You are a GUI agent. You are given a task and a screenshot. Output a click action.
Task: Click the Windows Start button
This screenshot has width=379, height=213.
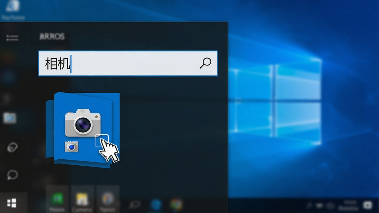[x=11, y=203]
